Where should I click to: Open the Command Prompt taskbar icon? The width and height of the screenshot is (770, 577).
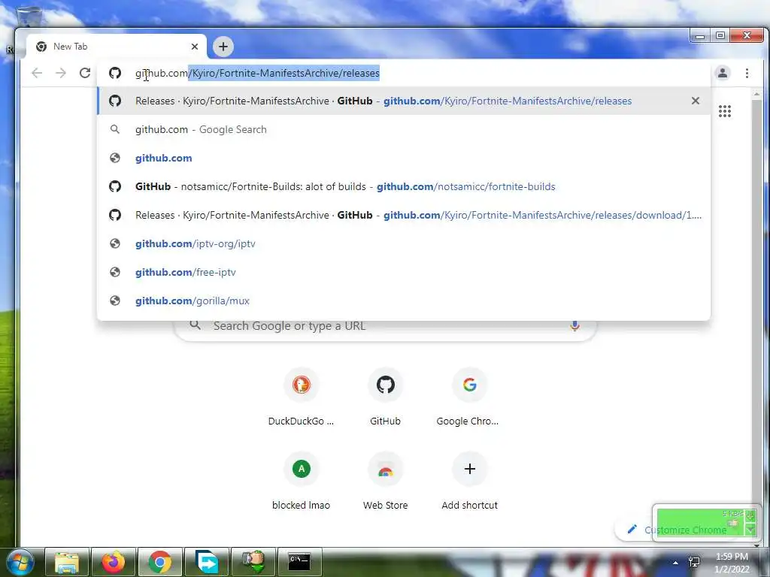pos(300,562)
